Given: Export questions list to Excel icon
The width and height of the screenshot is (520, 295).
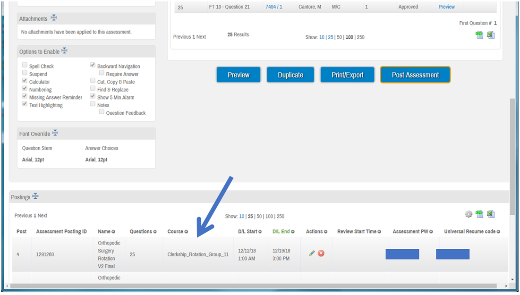Looking at the screenshot, I should click(x=491, y=35).
